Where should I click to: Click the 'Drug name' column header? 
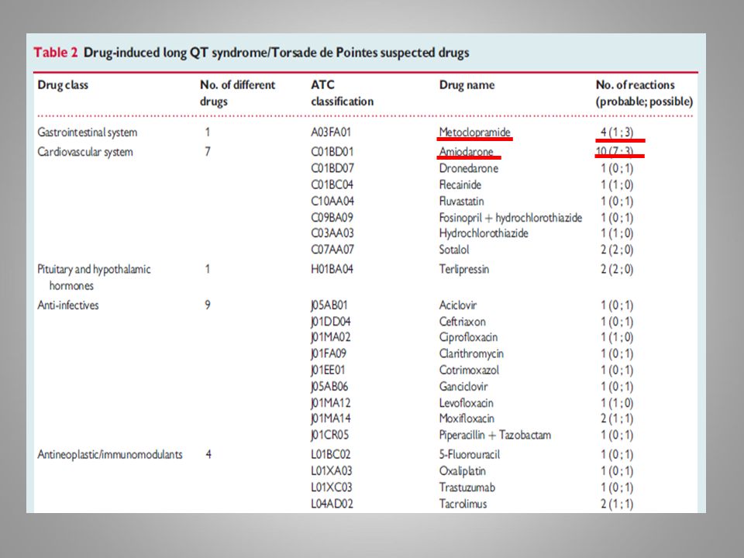click(x=467, y=85)
